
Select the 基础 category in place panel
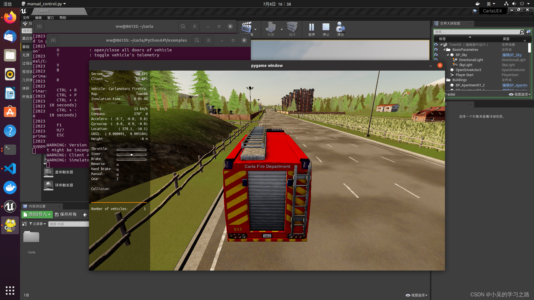[26, 47]
